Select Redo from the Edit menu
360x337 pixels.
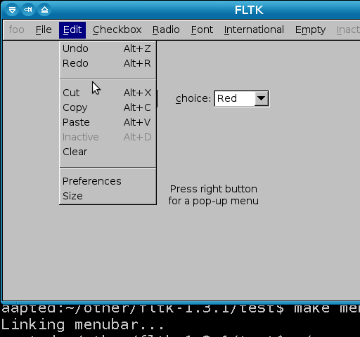coord(108,63)
